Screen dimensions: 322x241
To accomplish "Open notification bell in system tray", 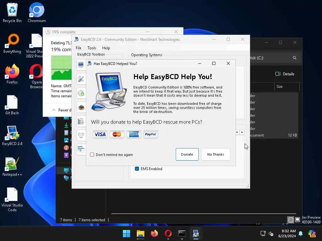I will (x=301, y=233).
